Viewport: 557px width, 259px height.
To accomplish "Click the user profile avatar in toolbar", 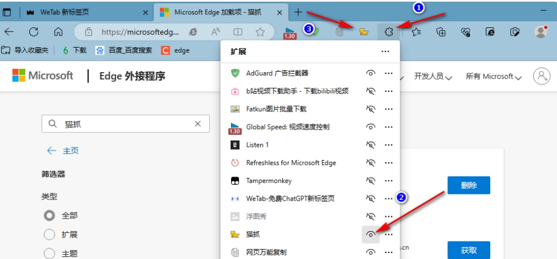I will [x=541, y=32].
